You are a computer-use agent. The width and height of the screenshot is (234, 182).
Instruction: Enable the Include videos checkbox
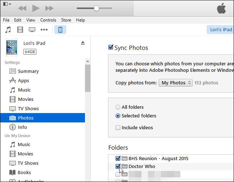point(118,127)
